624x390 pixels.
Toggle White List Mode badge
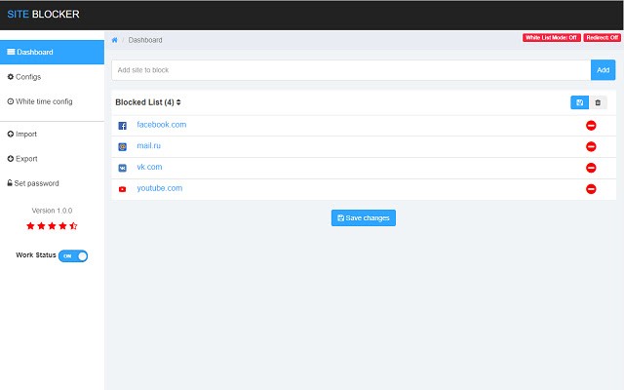click(x=552, y=38)
